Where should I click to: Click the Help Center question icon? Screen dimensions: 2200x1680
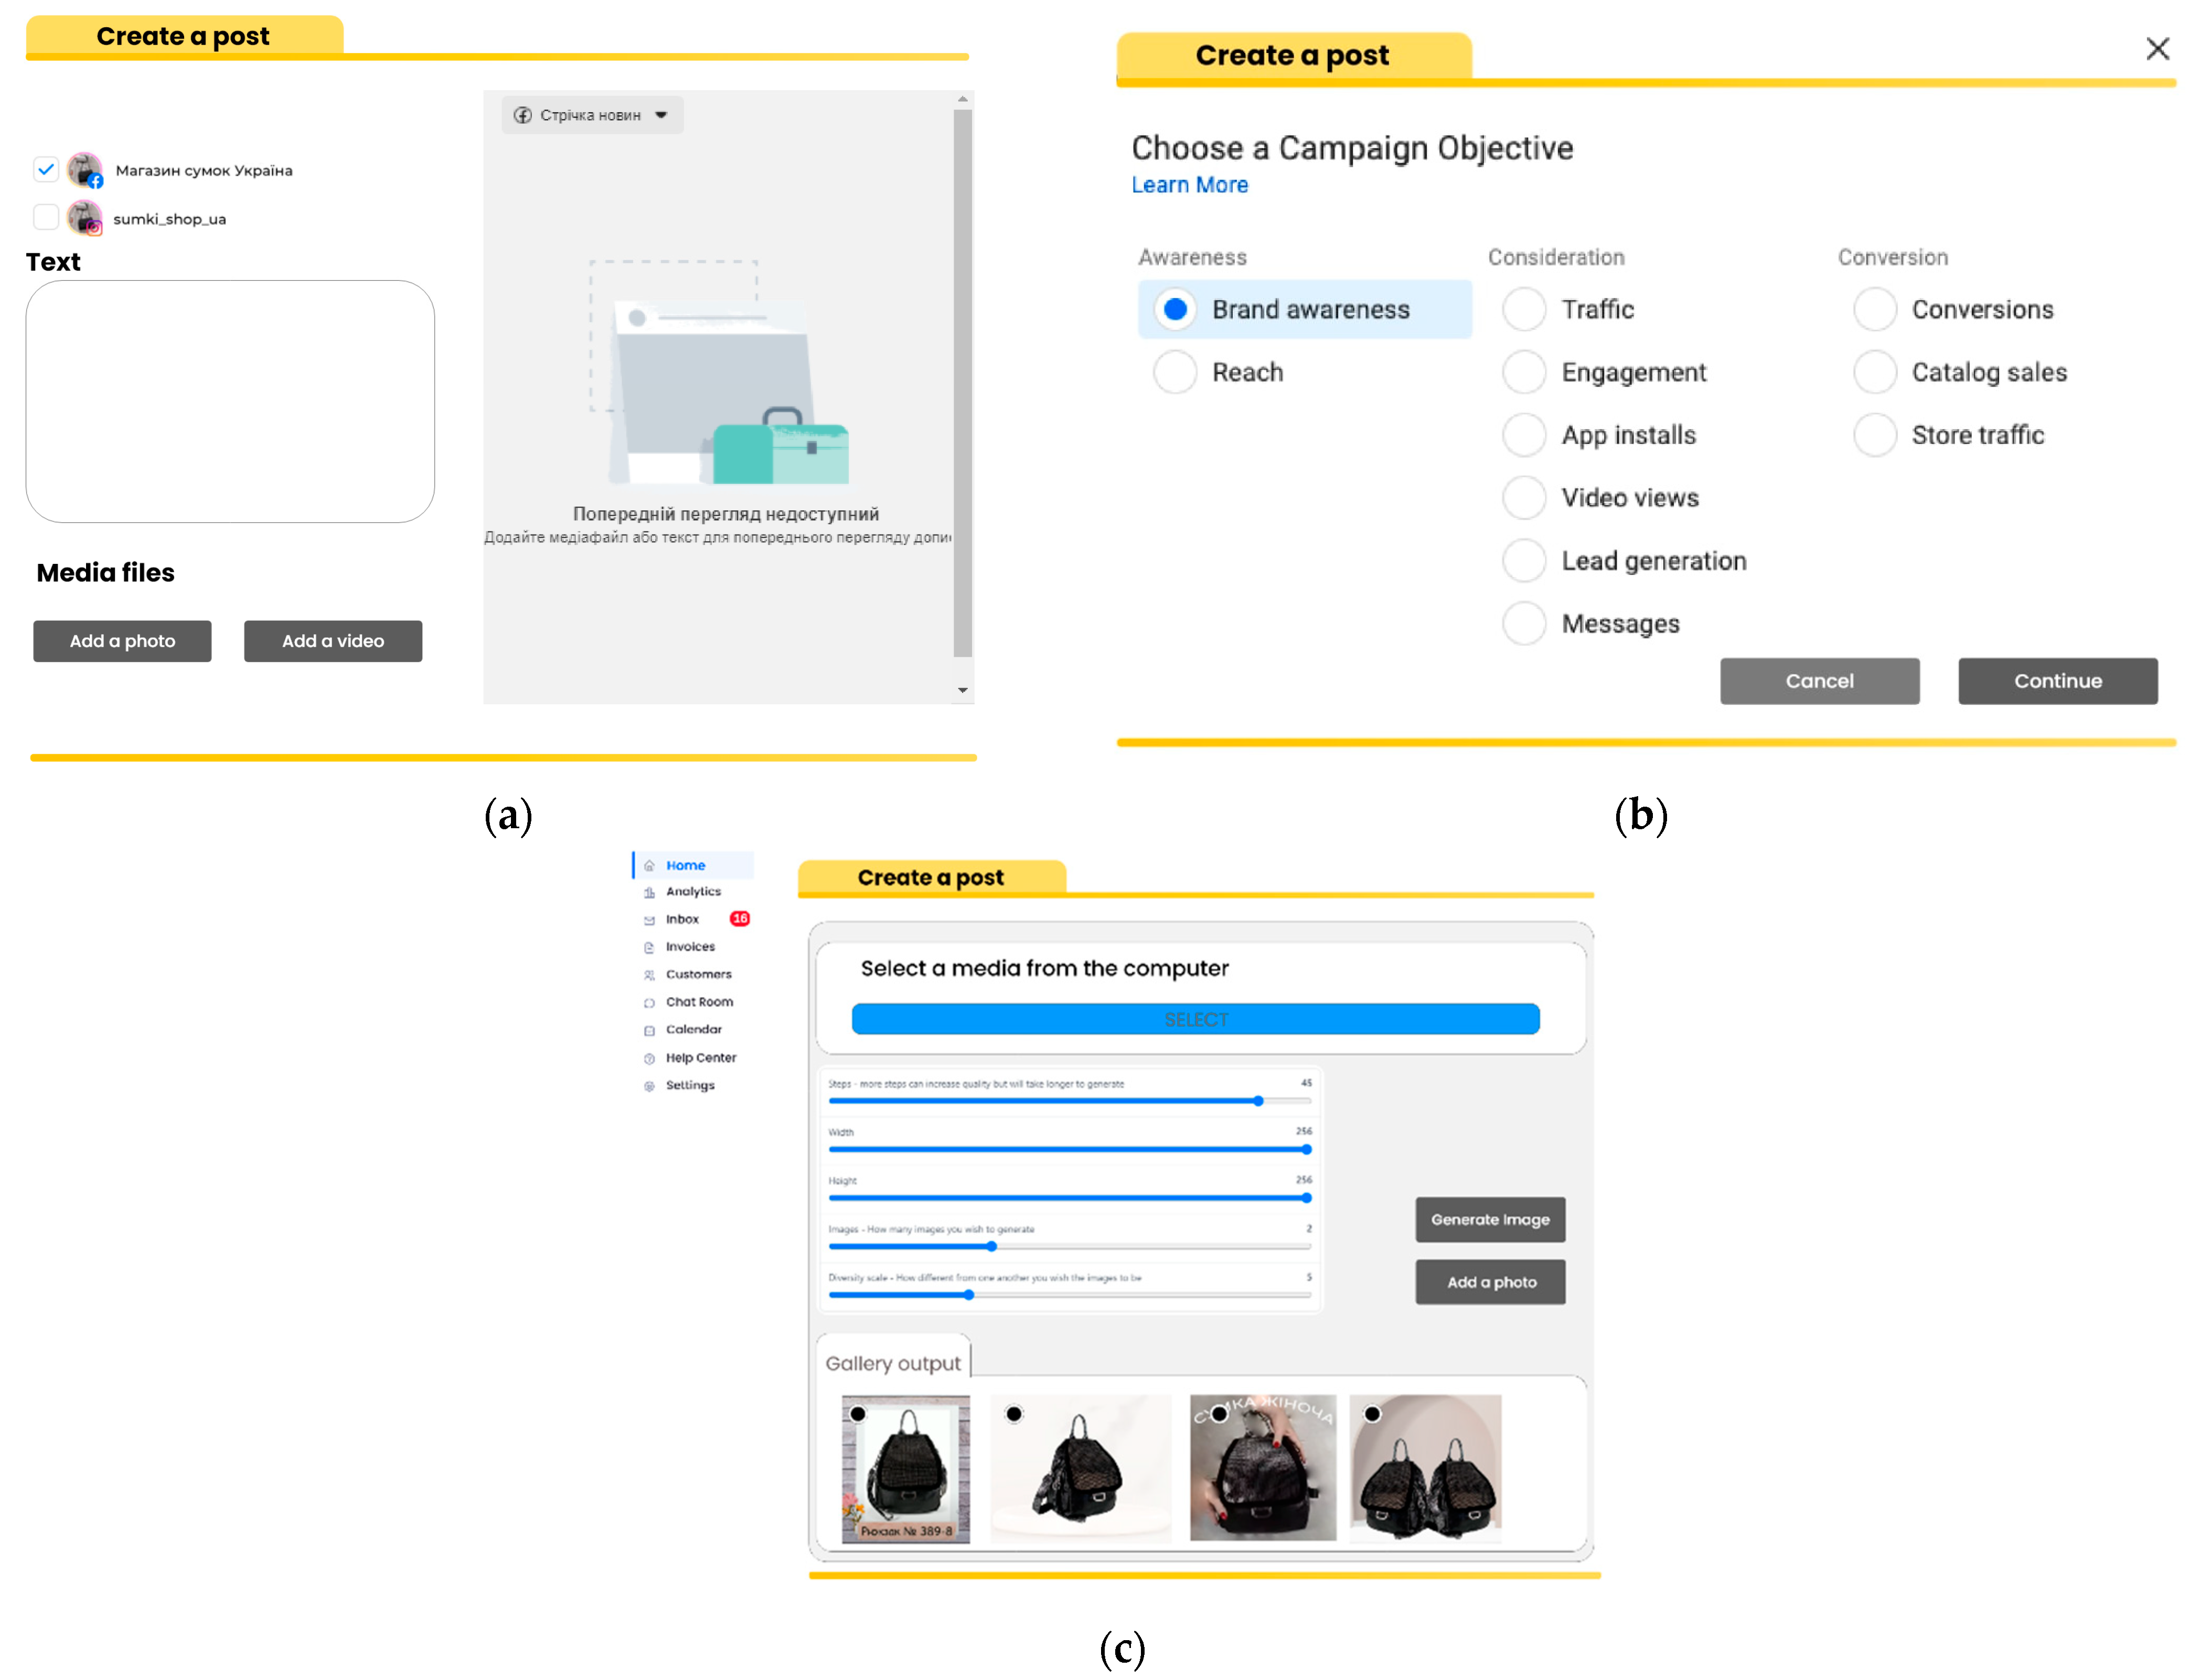[x=649, y=1058]
